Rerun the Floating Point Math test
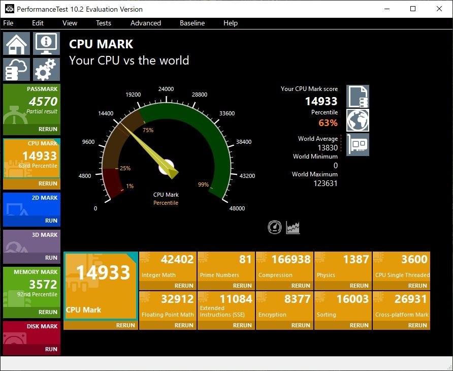 (168, 325)
